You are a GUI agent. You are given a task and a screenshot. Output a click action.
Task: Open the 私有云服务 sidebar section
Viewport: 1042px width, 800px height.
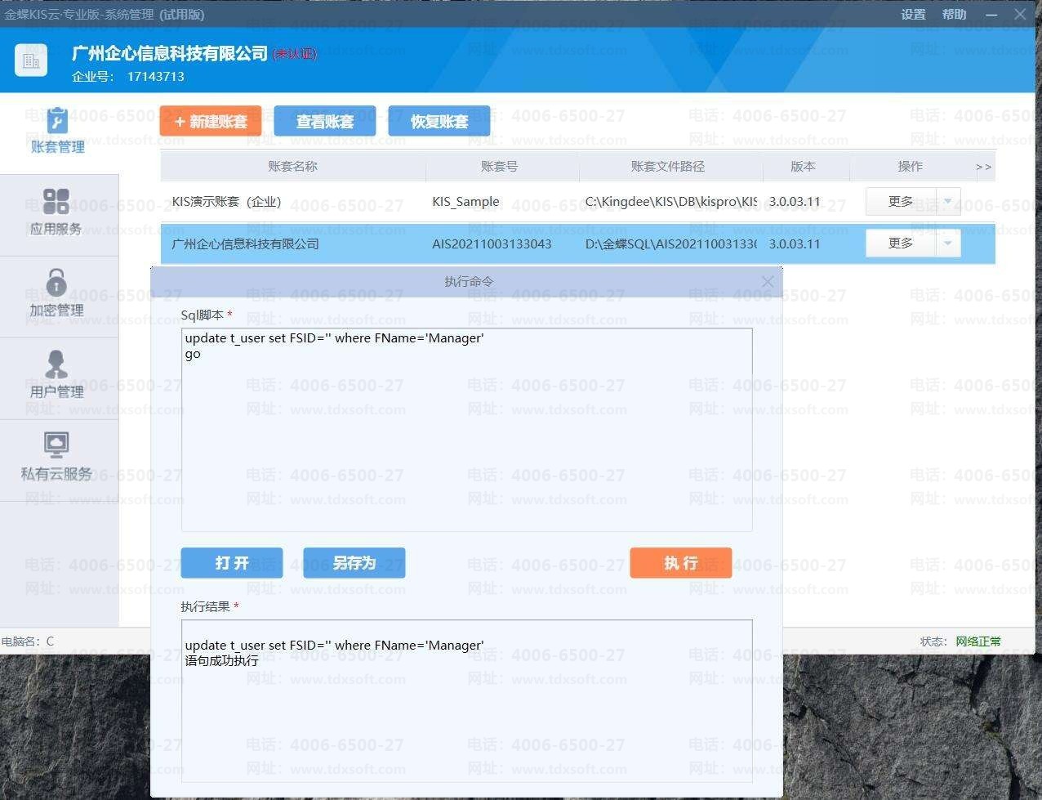[x=56, y=458]
